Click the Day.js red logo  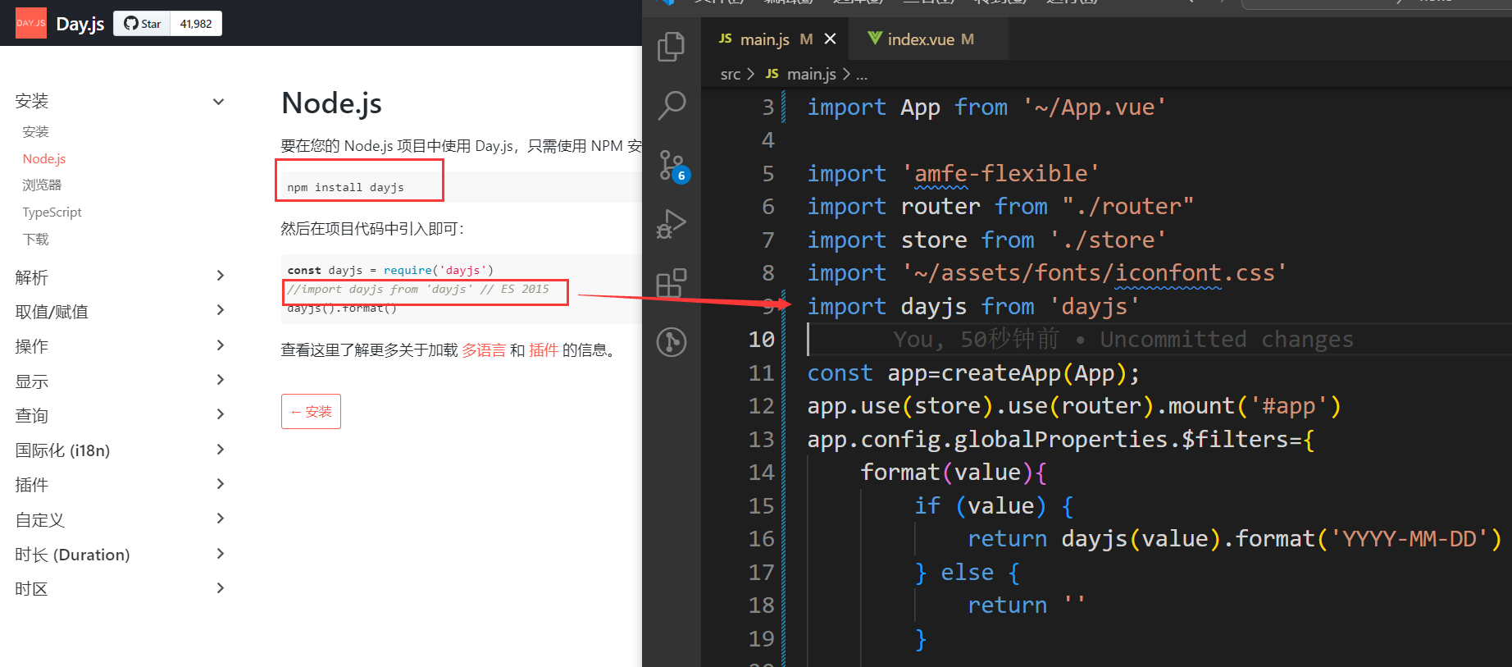coord(31,23)
